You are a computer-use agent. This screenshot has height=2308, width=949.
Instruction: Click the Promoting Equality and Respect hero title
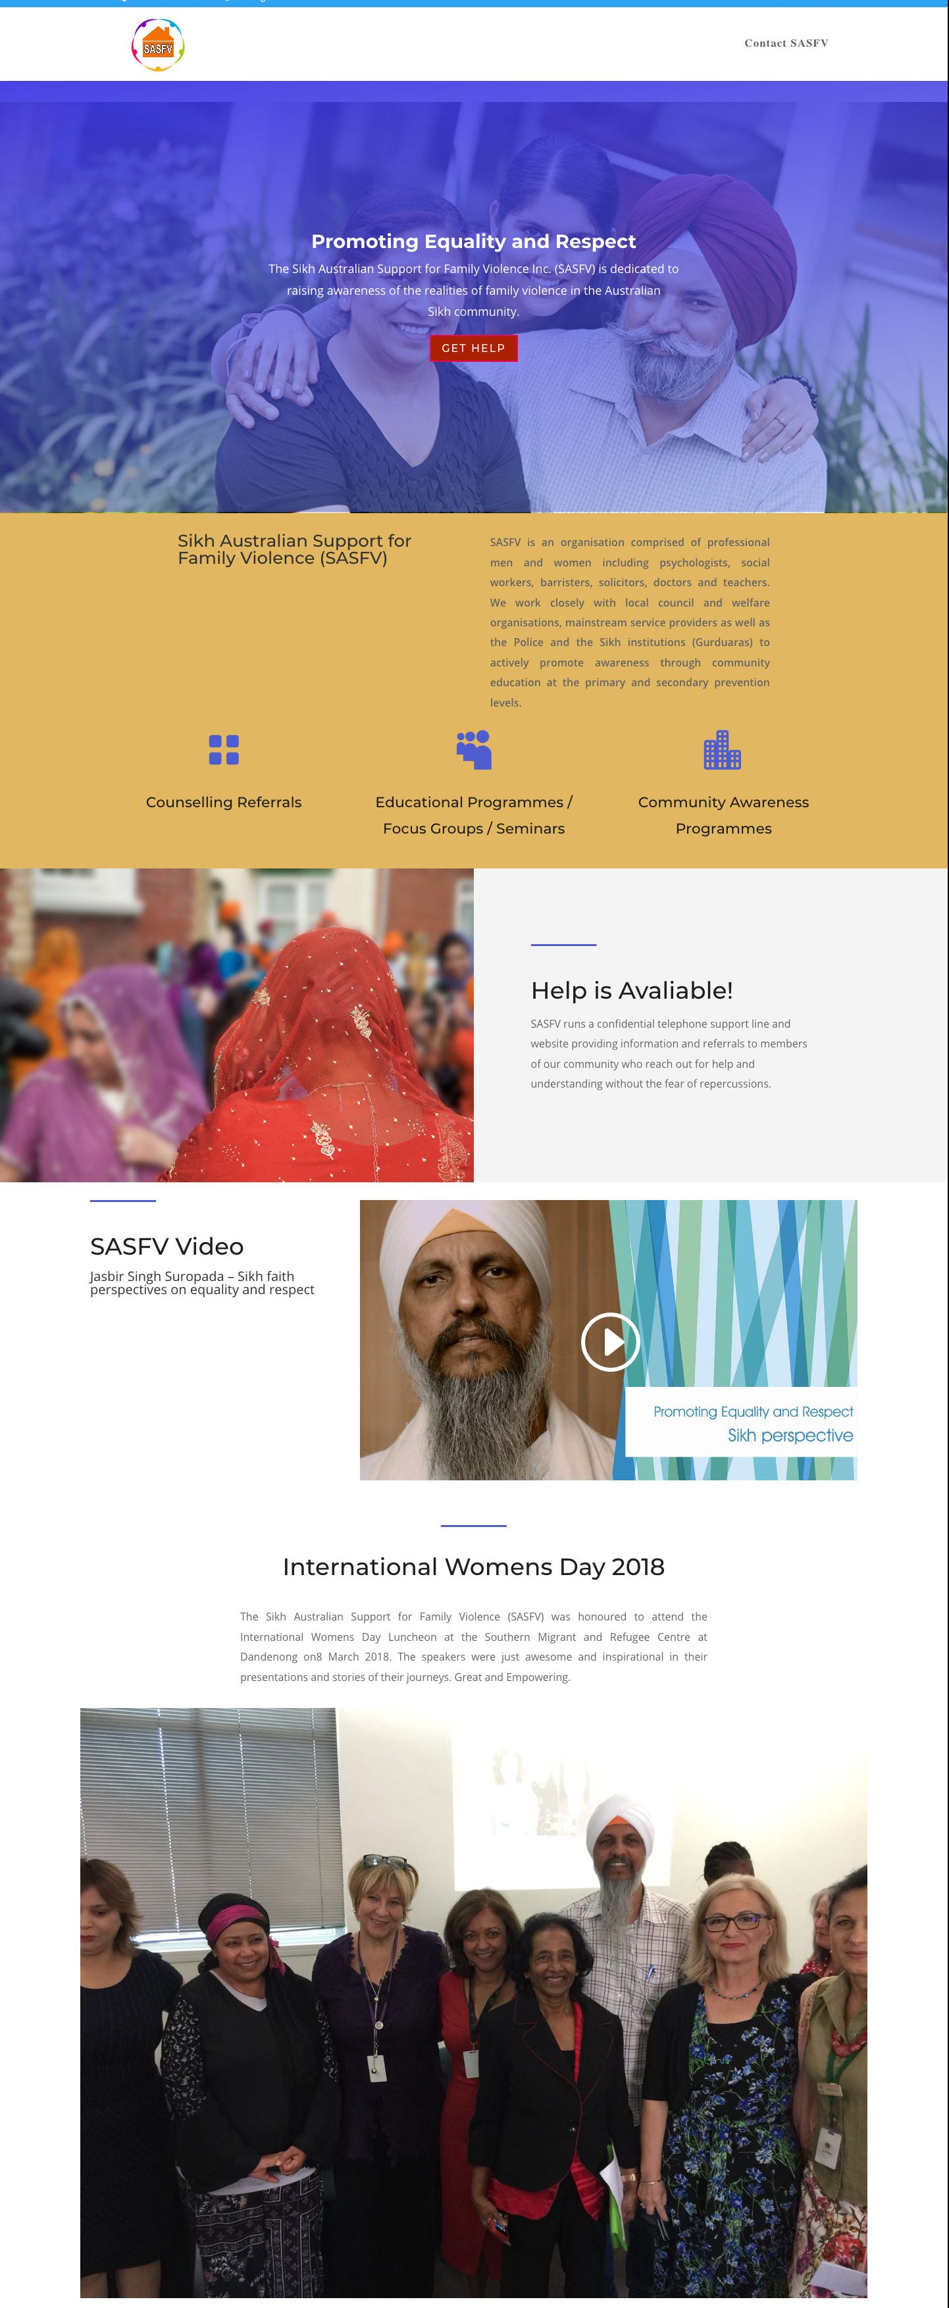(473, 241)
